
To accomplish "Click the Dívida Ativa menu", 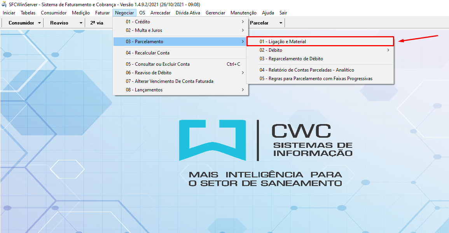I will pos(188,13).
